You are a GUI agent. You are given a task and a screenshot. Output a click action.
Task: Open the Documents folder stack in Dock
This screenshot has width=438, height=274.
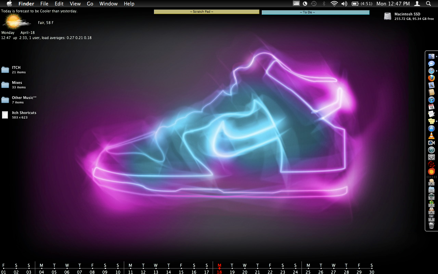pos(431,189)
